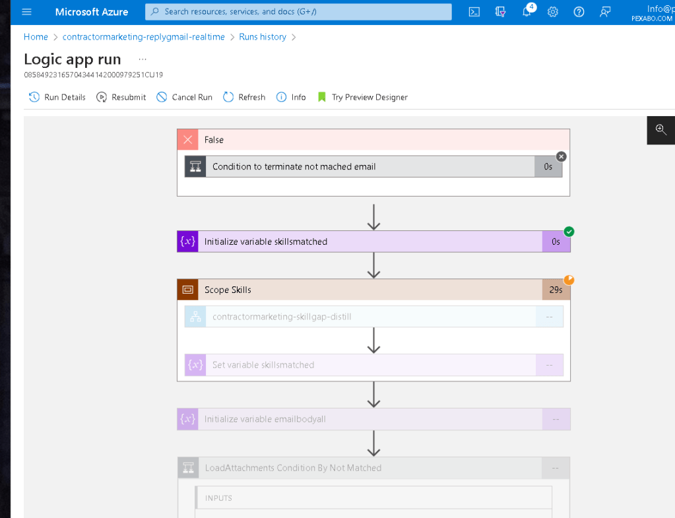Open the account info at top right
The image size is (675, 518).
point(653,13)
